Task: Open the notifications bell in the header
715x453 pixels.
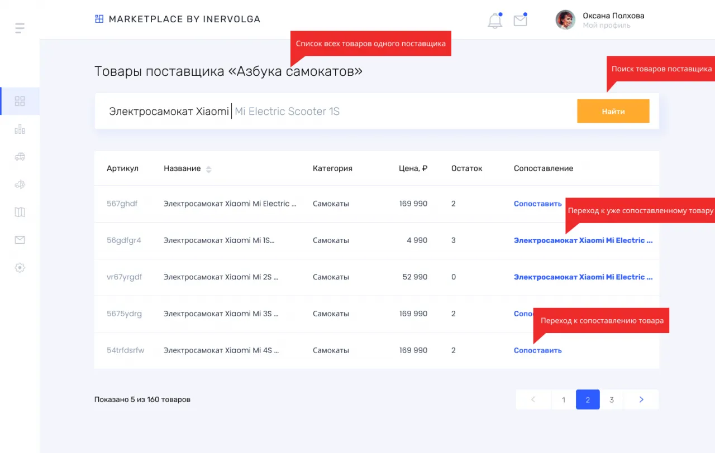Action: click(x=494, y=20)
